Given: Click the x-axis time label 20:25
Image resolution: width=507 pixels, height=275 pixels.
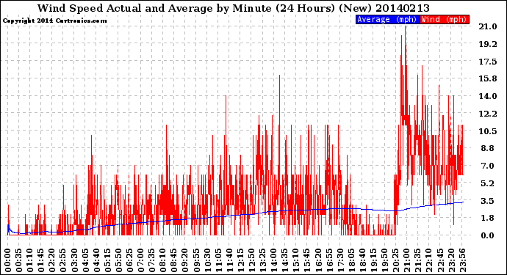Looking at the screenshot, I should (x=395, y=260).
